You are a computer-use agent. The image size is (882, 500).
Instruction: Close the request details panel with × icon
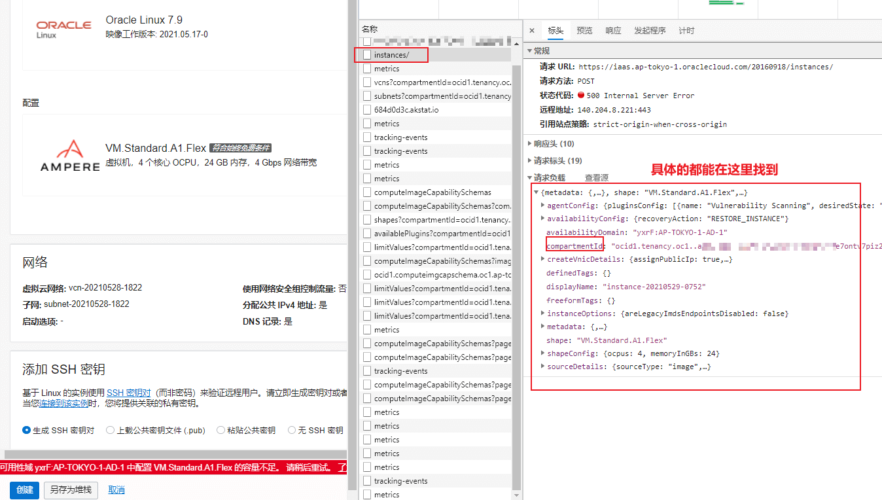coord(532,29)
